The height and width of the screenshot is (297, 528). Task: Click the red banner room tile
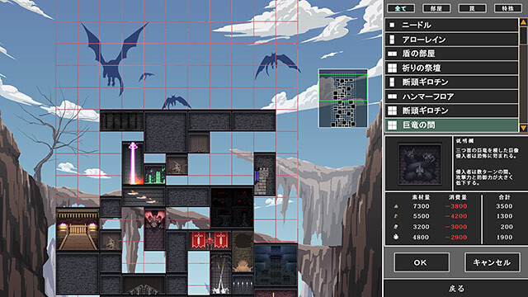210,241
